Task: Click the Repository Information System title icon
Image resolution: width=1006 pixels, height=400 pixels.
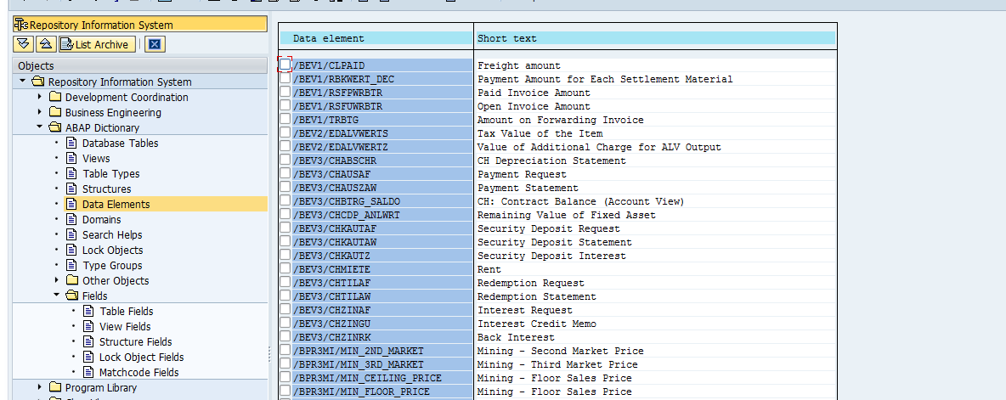Action: [21, 25]
